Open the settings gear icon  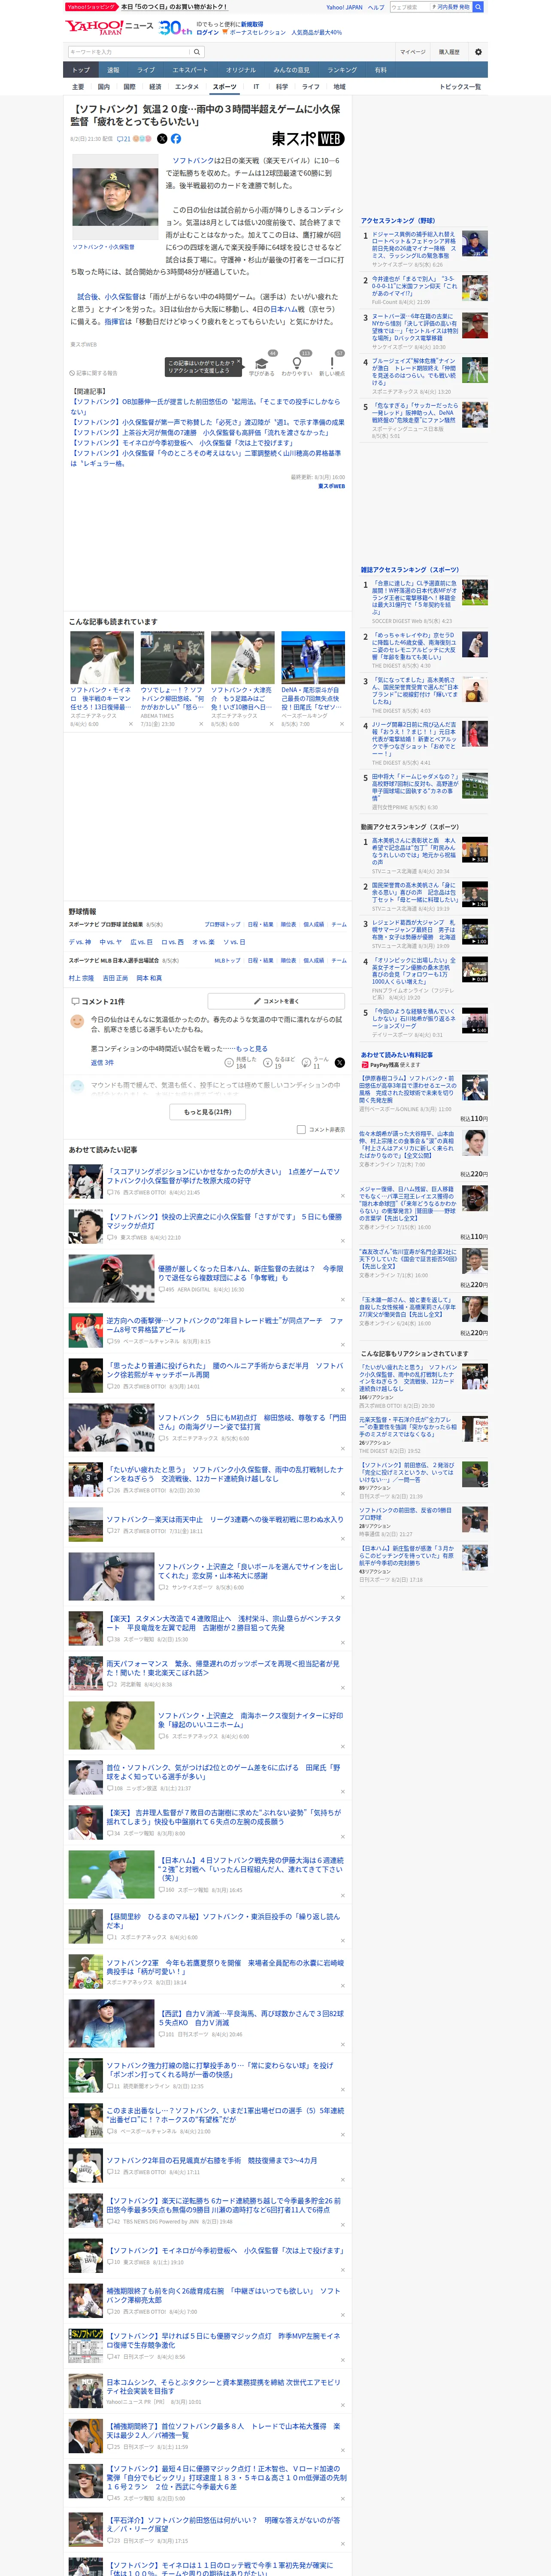coord(478,52)
